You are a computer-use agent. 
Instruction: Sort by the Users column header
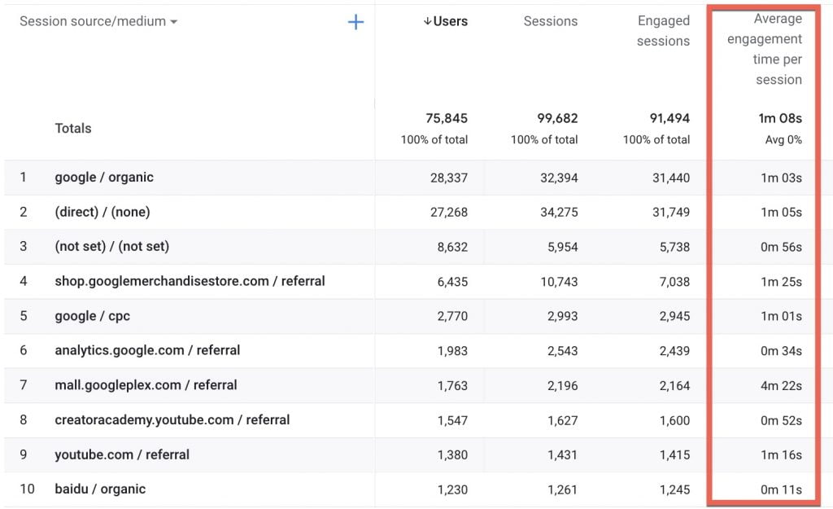click(450, 22)
